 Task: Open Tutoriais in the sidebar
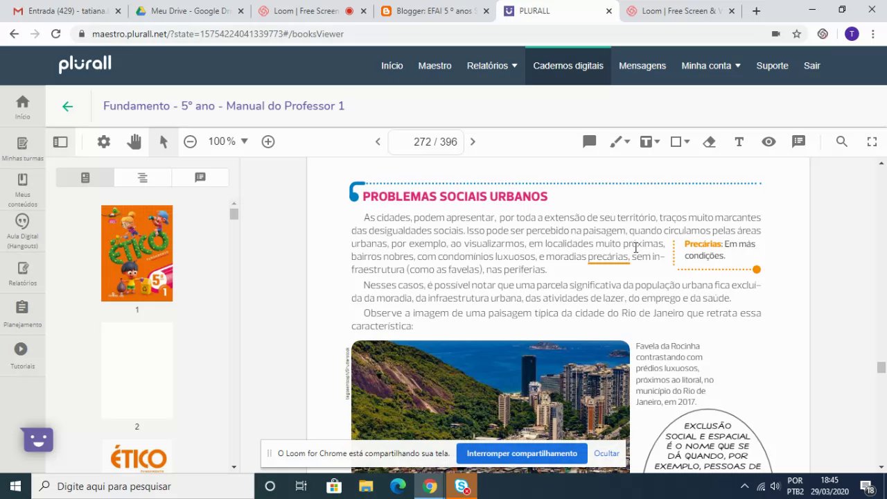pos(23,356)
